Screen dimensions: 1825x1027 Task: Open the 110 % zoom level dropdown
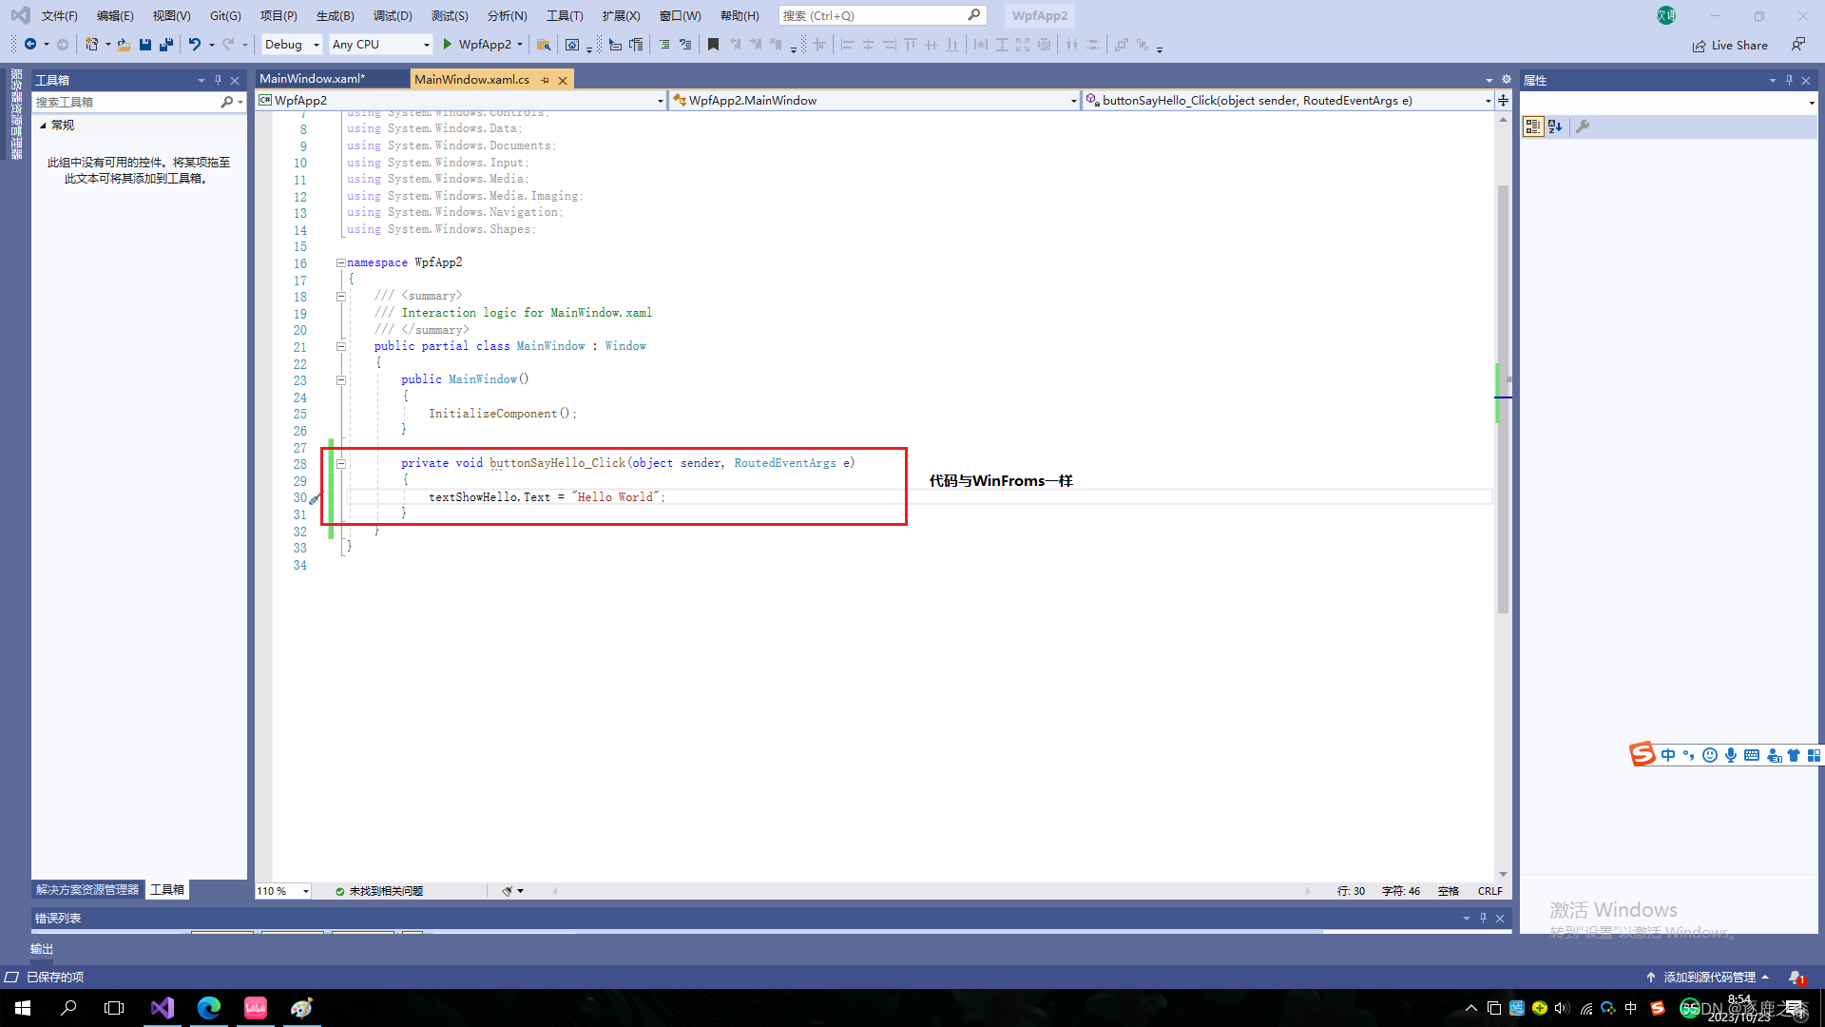pos(283,891)
